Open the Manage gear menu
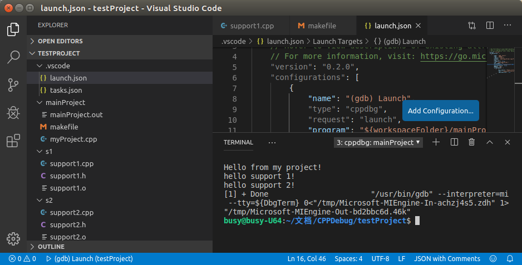The height and width of the screenshot is (265, 522). 13,239
